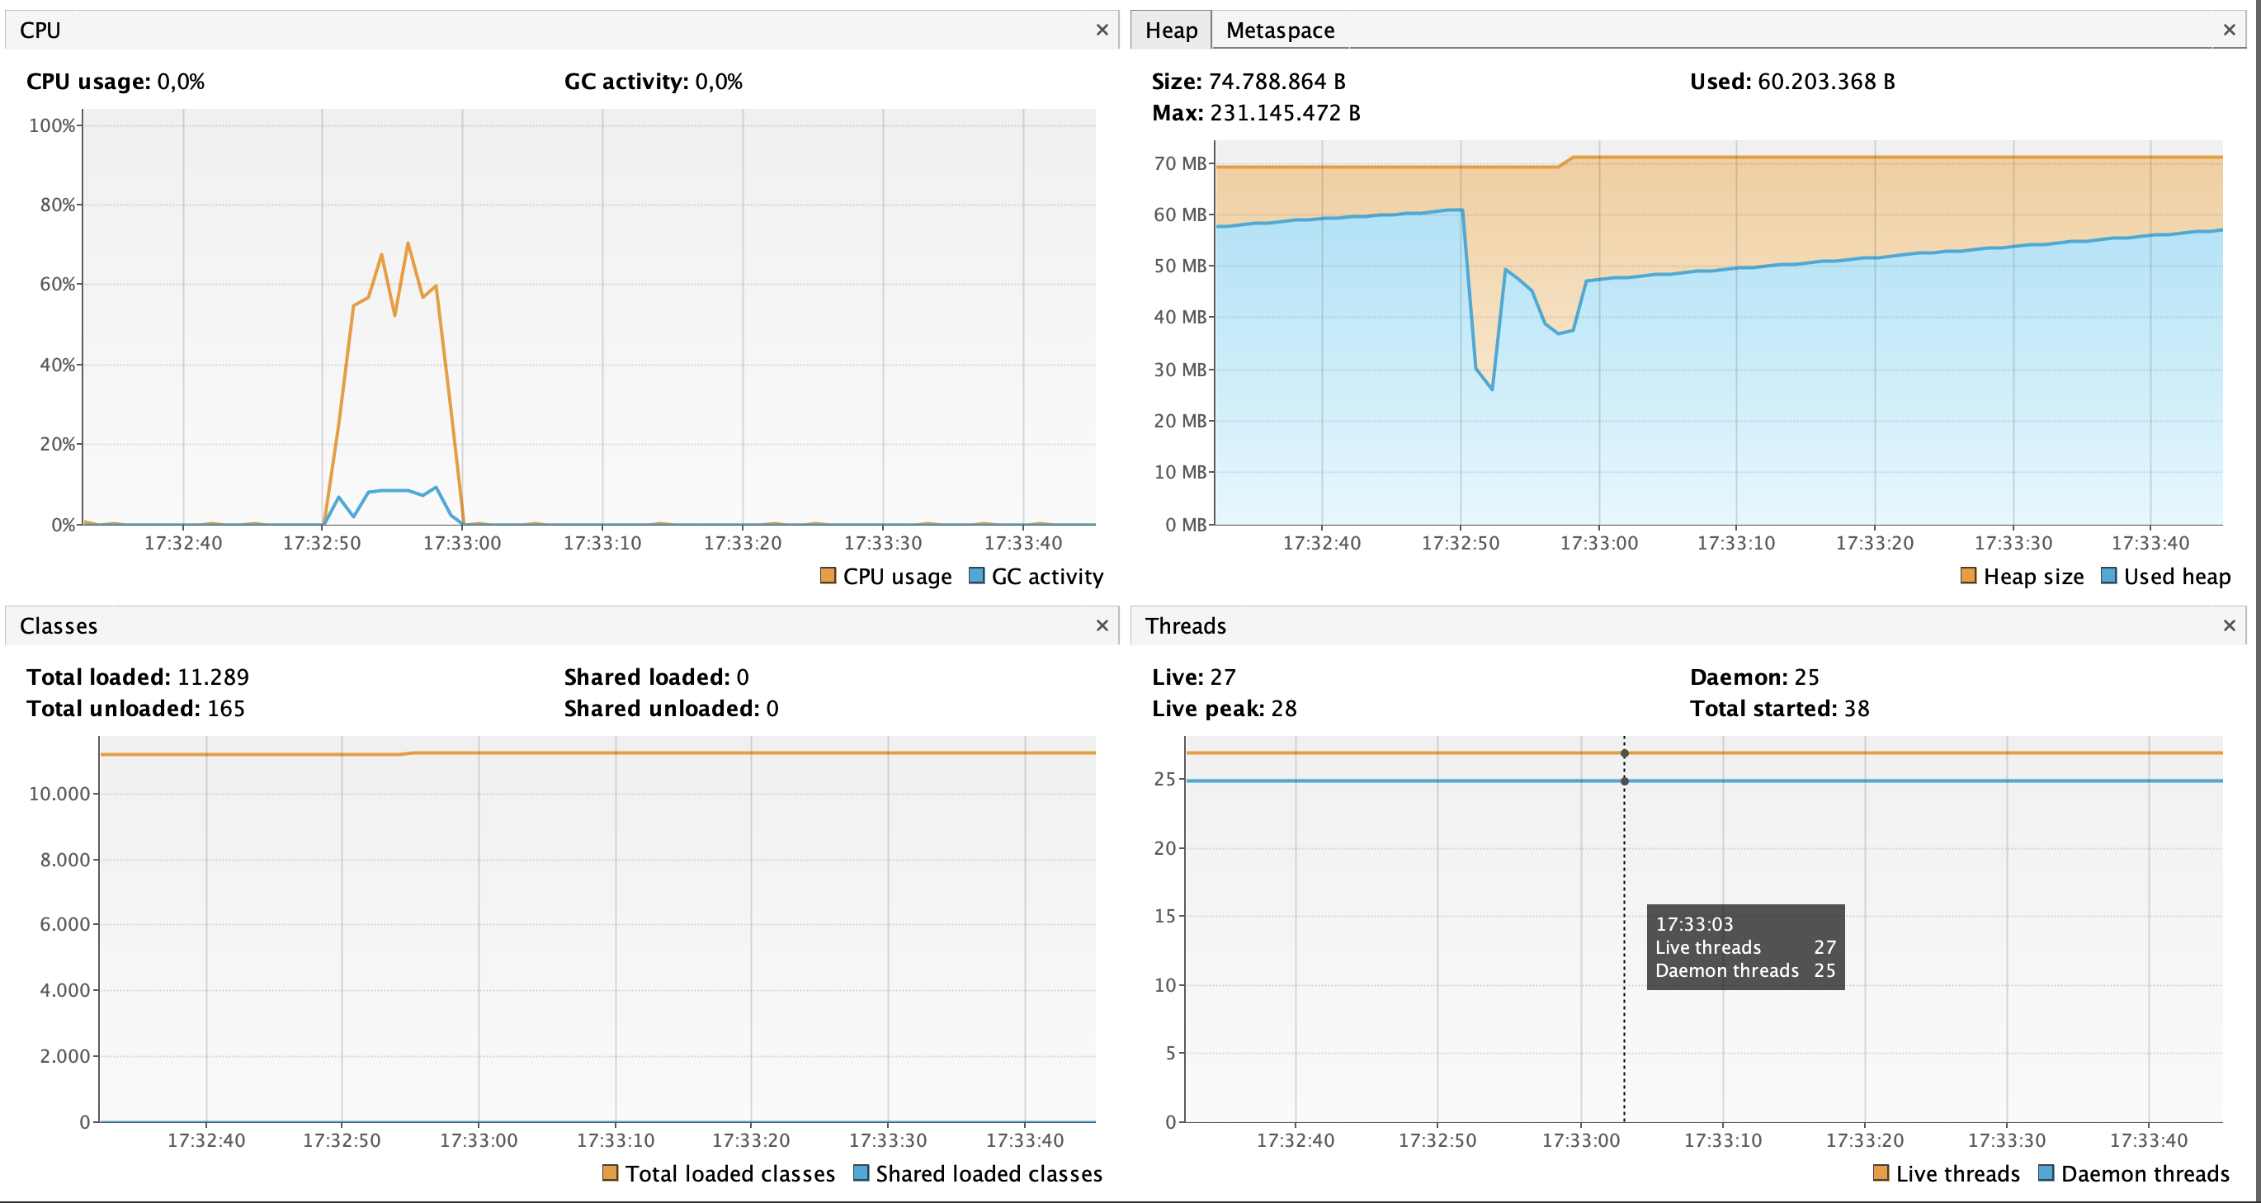
Task: Click the GC activity legend swatch
Action: 976,576
